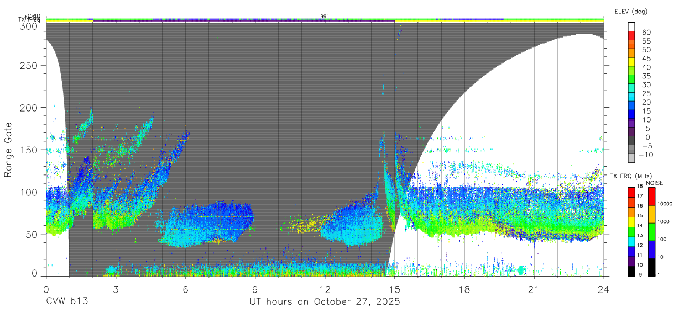This screenshot has width=679, height=313.
Task: Click the '21' hour tick on the x-axis
Action: click(x=534, y=289)
